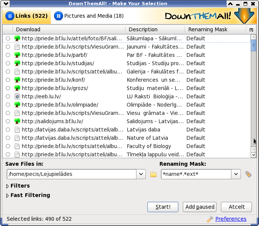Screen dimensions: 259x226
Task: Click the window resize grip in the status bar
Action: pos(254,221)
